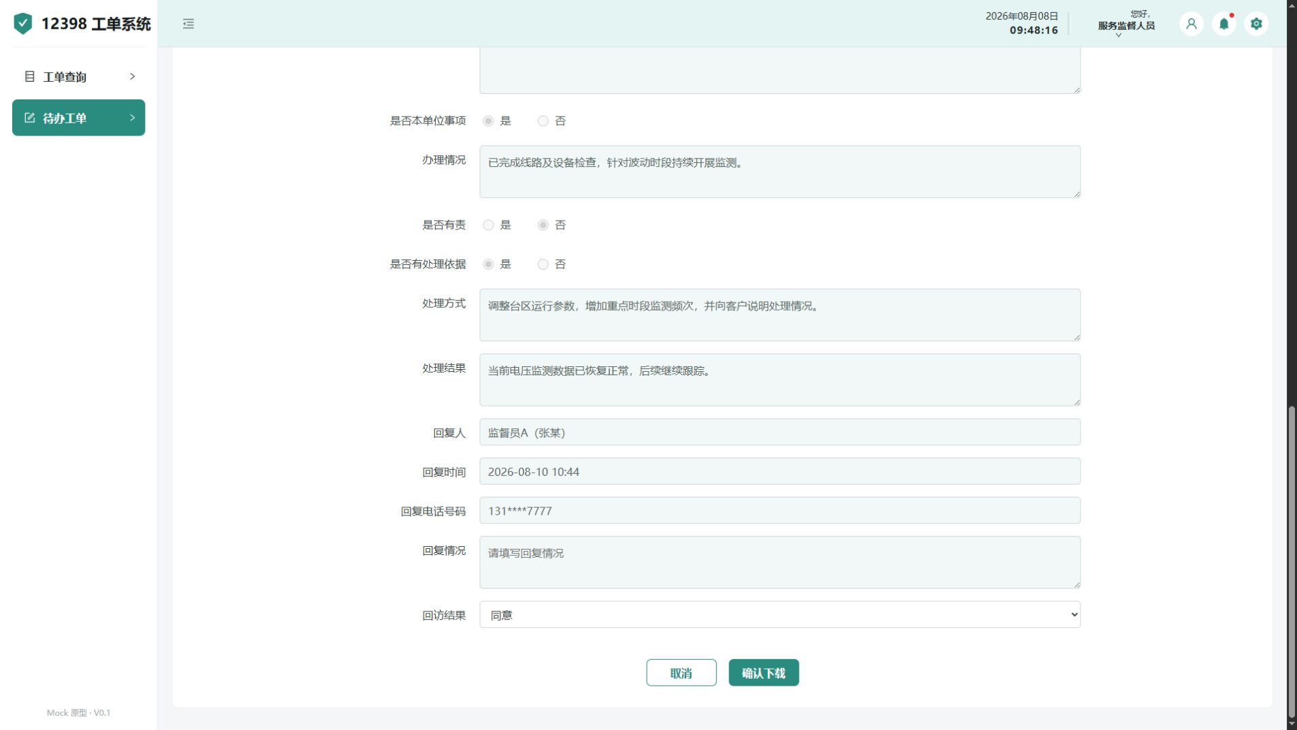Collapse sidebar with the menu fold icon
This screenshot has width=1297, height=730.
coord(189,24)
